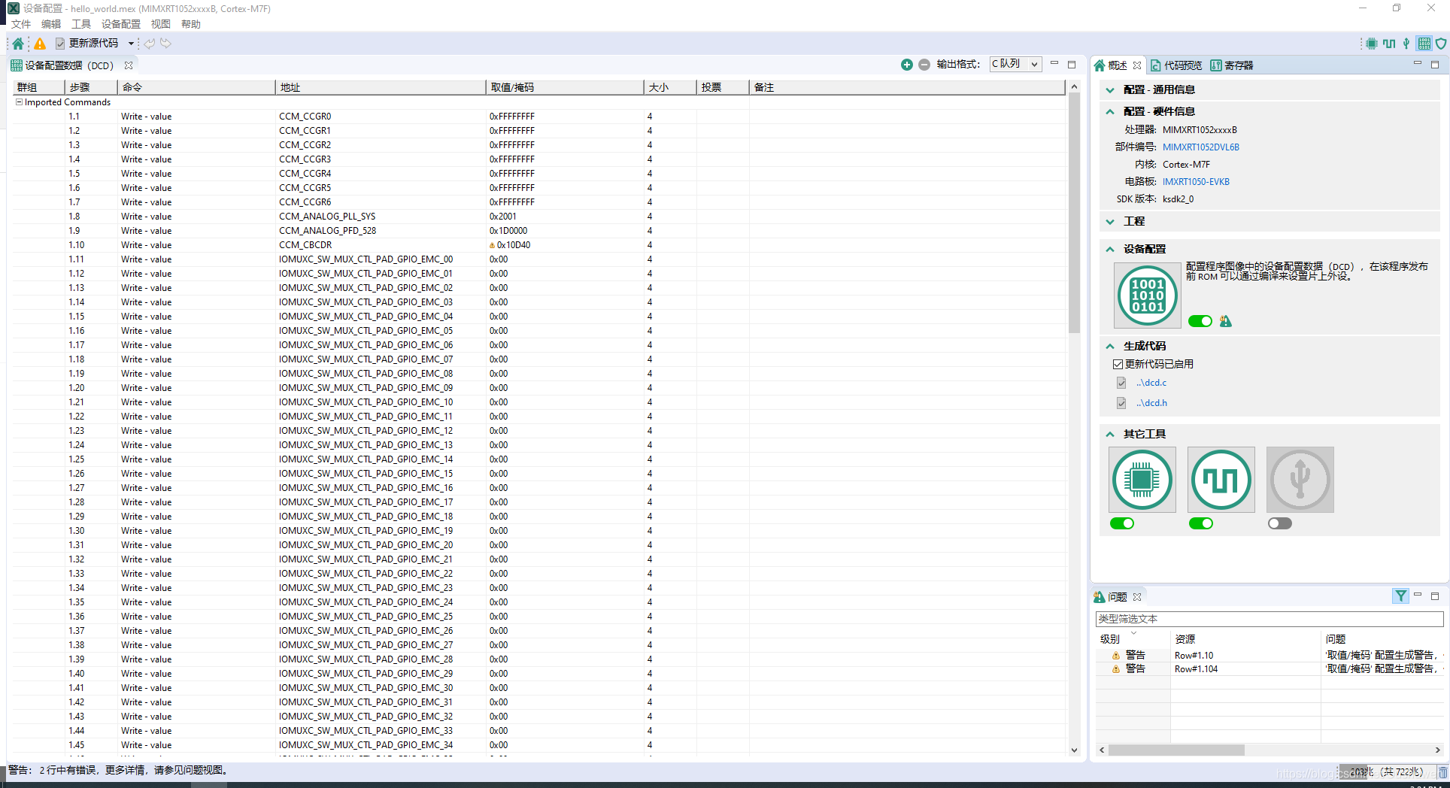Screen dimensions: 1450x788
Task: Open the MIMXRT1052DVL6B part number link
Action: [1201, 147]
